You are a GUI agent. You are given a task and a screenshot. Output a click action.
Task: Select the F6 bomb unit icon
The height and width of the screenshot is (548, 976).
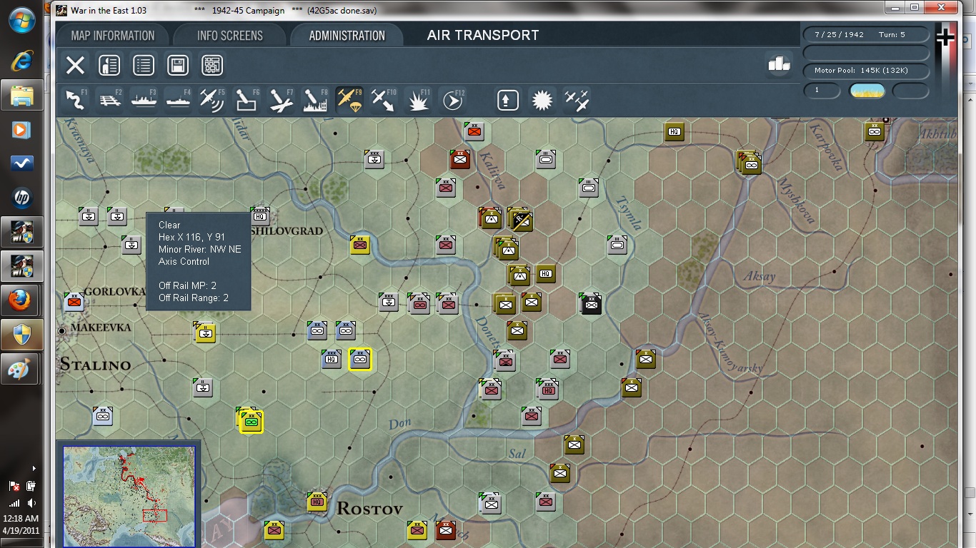point(247,100)
